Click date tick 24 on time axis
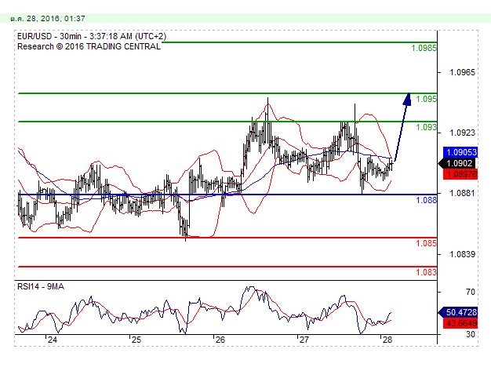Viewport: 491px width, 371px height. coord(53,340)
